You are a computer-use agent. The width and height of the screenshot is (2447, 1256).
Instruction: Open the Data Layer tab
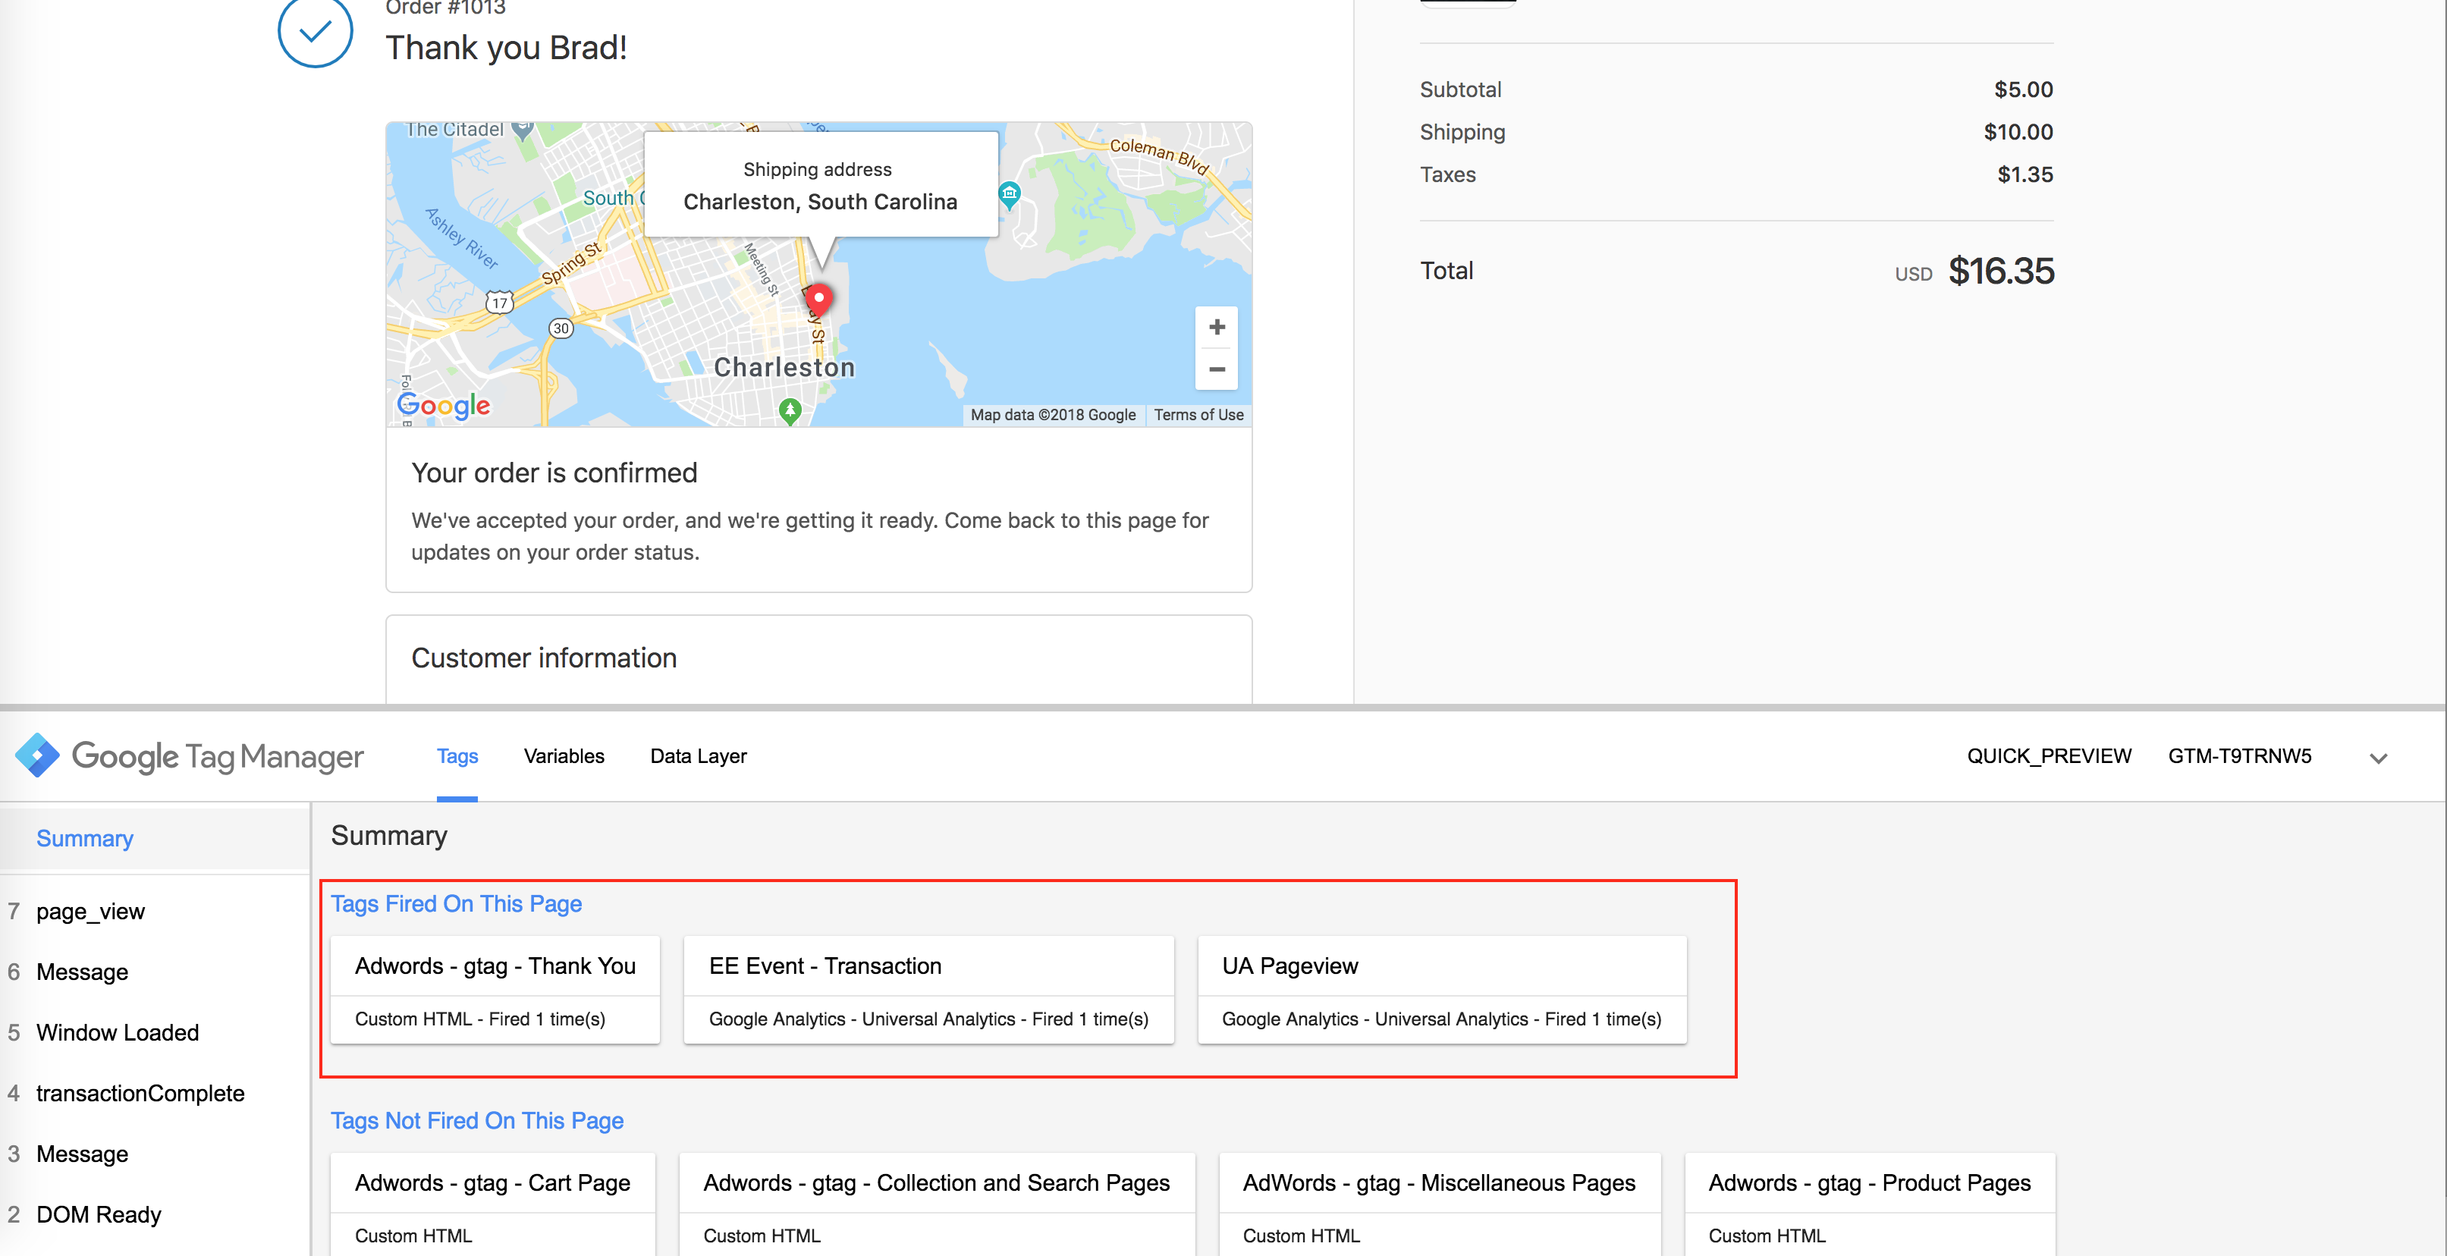(x=698, y=756)
